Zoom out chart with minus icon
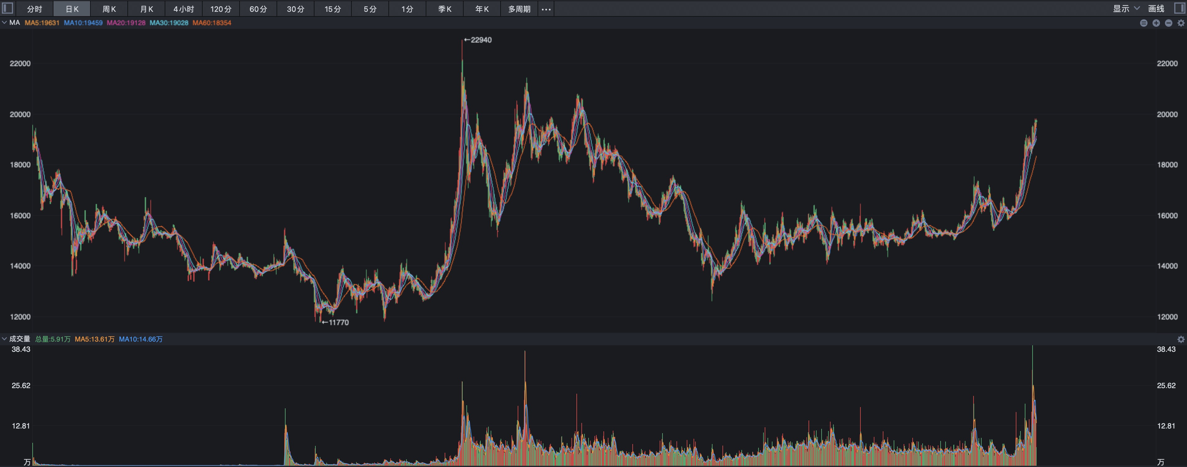Viewport: 1187px width, 467px height. [x=1169, y=23]
